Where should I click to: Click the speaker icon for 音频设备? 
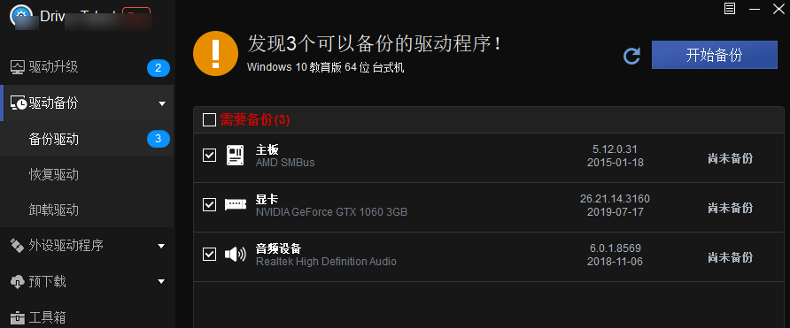click(236, 254)
